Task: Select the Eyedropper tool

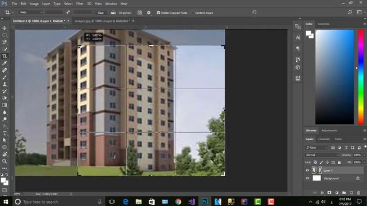Action: 5,63
